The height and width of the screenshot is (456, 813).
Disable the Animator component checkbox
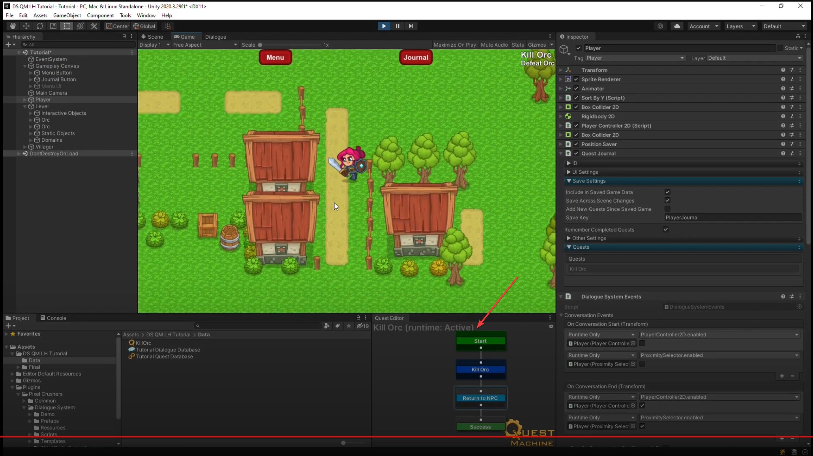click(x=576, y=88)
